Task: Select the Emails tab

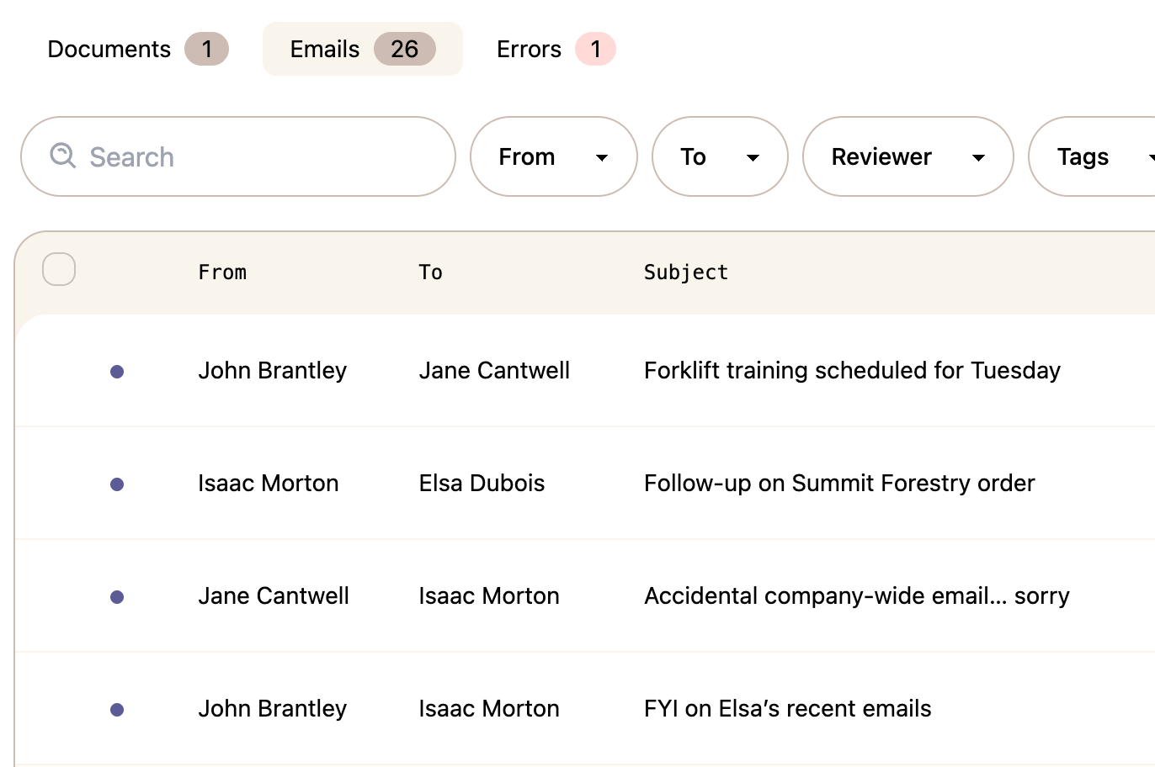Action: 362,49
